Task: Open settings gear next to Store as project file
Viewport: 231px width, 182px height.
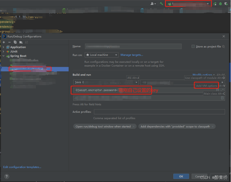Action: point(223,47)
